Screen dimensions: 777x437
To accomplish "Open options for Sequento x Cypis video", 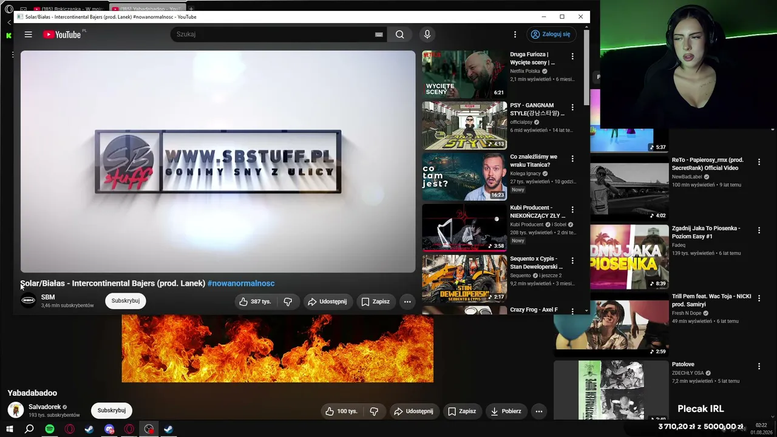I will point(572,261).
